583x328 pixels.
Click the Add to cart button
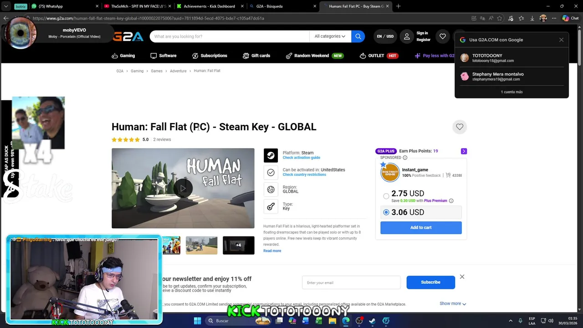pos(421,227)
